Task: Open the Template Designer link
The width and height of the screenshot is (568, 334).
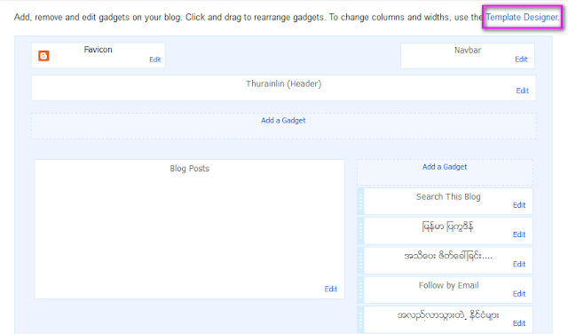Action: pyautogui.click(x=522, y=17)
